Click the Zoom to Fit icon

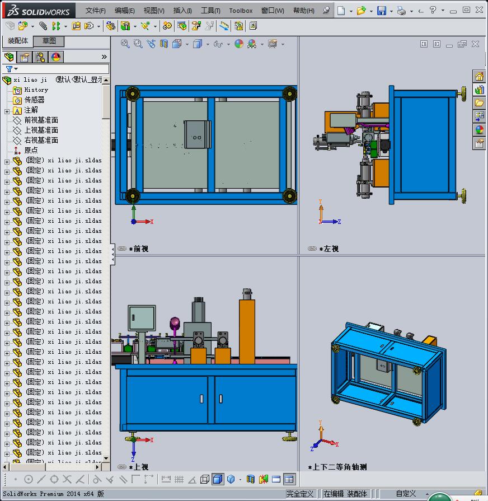click(125, 44)
